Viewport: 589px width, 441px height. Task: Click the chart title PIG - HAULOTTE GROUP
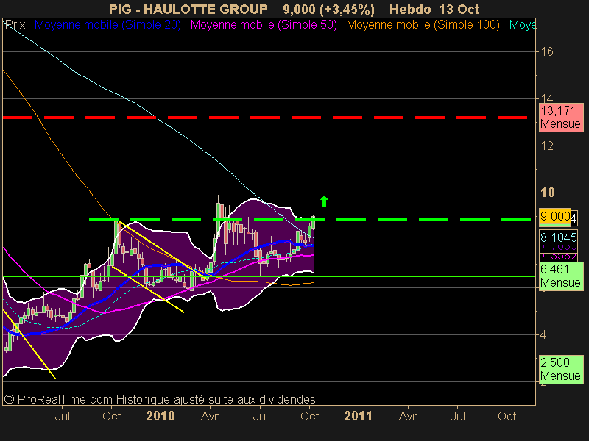pyautogui.click(x=188, y=9)
